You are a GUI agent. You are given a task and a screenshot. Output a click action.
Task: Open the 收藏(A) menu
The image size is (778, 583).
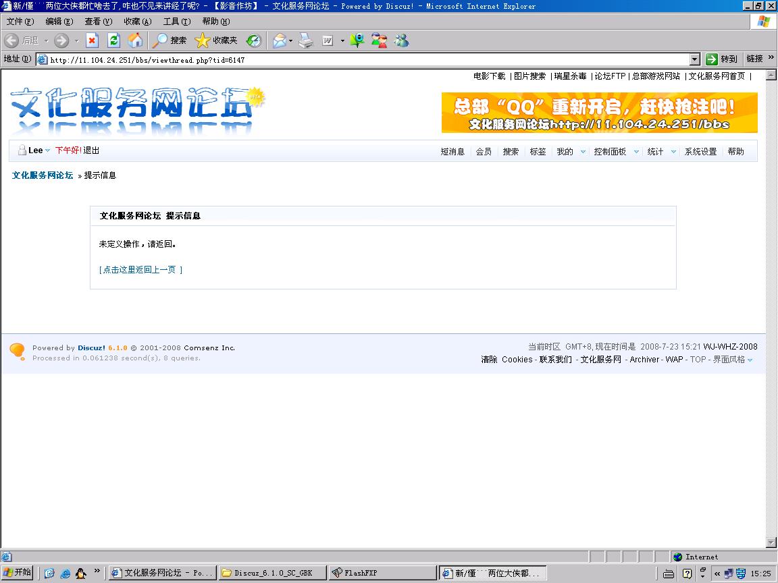138,22
